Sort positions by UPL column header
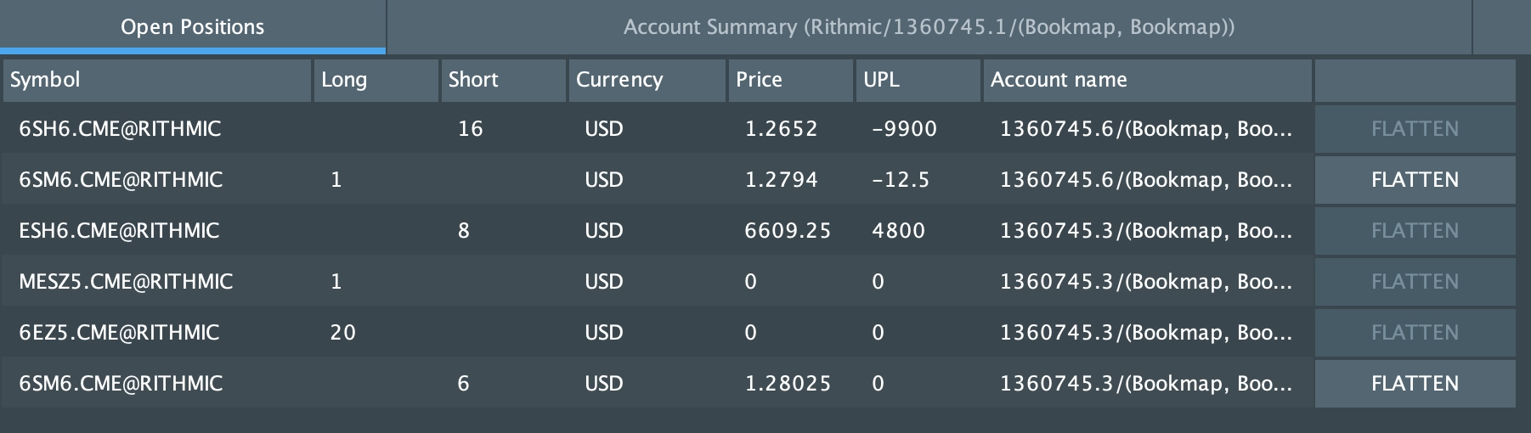The height and width of the screenshot is (433, 1531). pyautogui.click(x=917, y=80)
